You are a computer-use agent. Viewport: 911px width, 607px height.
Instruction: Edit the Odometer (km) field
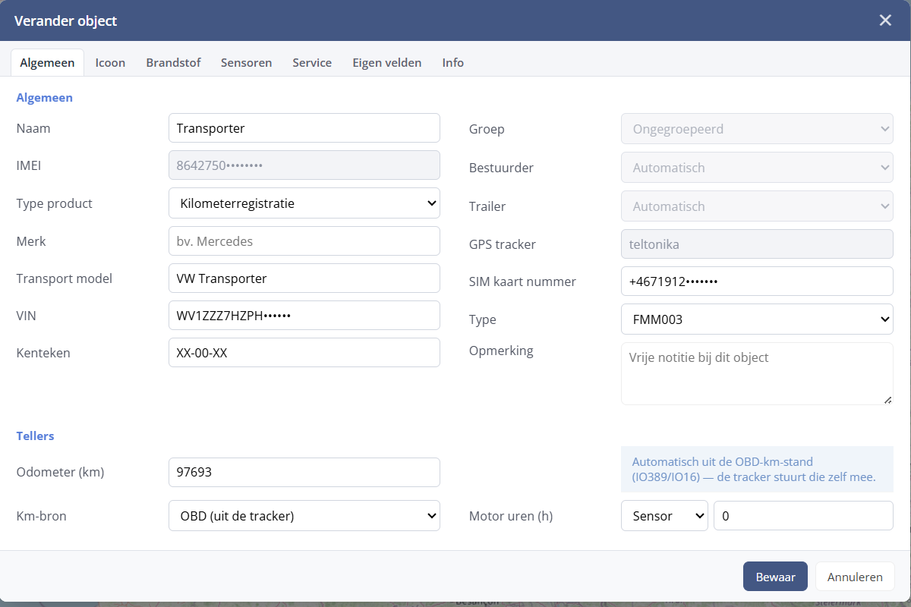tap(304, 472)
